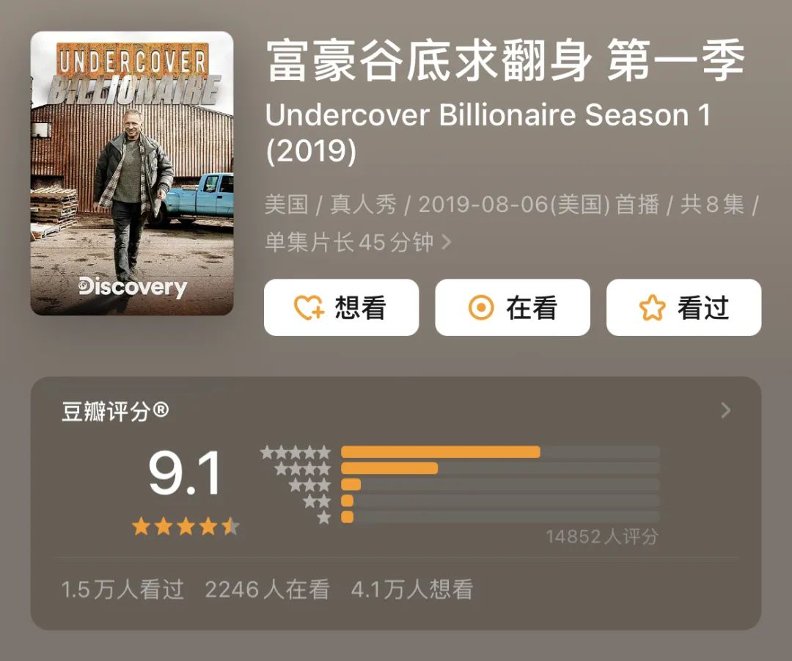Tap the circle dot icon on 在看
The height and width of the screenshot is (661, 792).
[x=481, y=307]
